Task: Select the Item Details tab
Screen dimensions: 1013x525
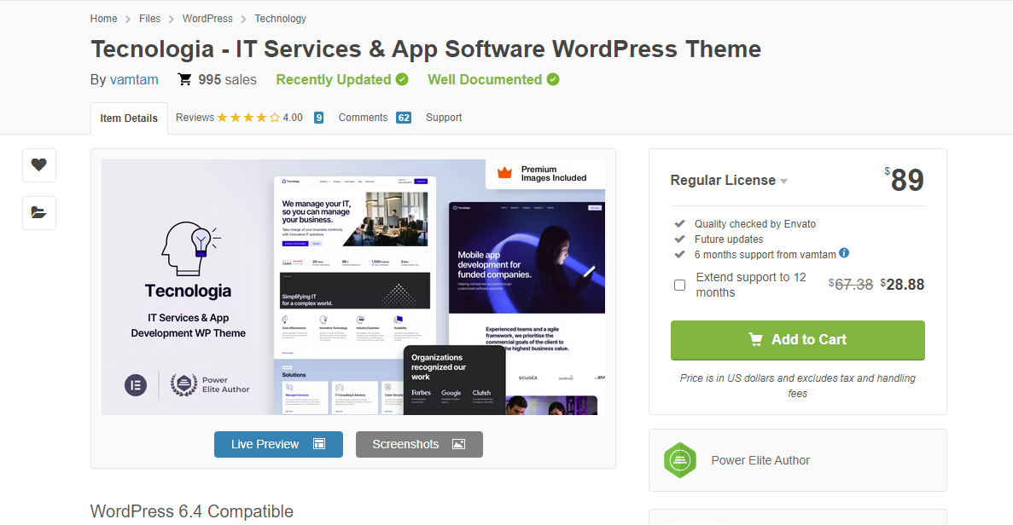Action: (129, 118)
